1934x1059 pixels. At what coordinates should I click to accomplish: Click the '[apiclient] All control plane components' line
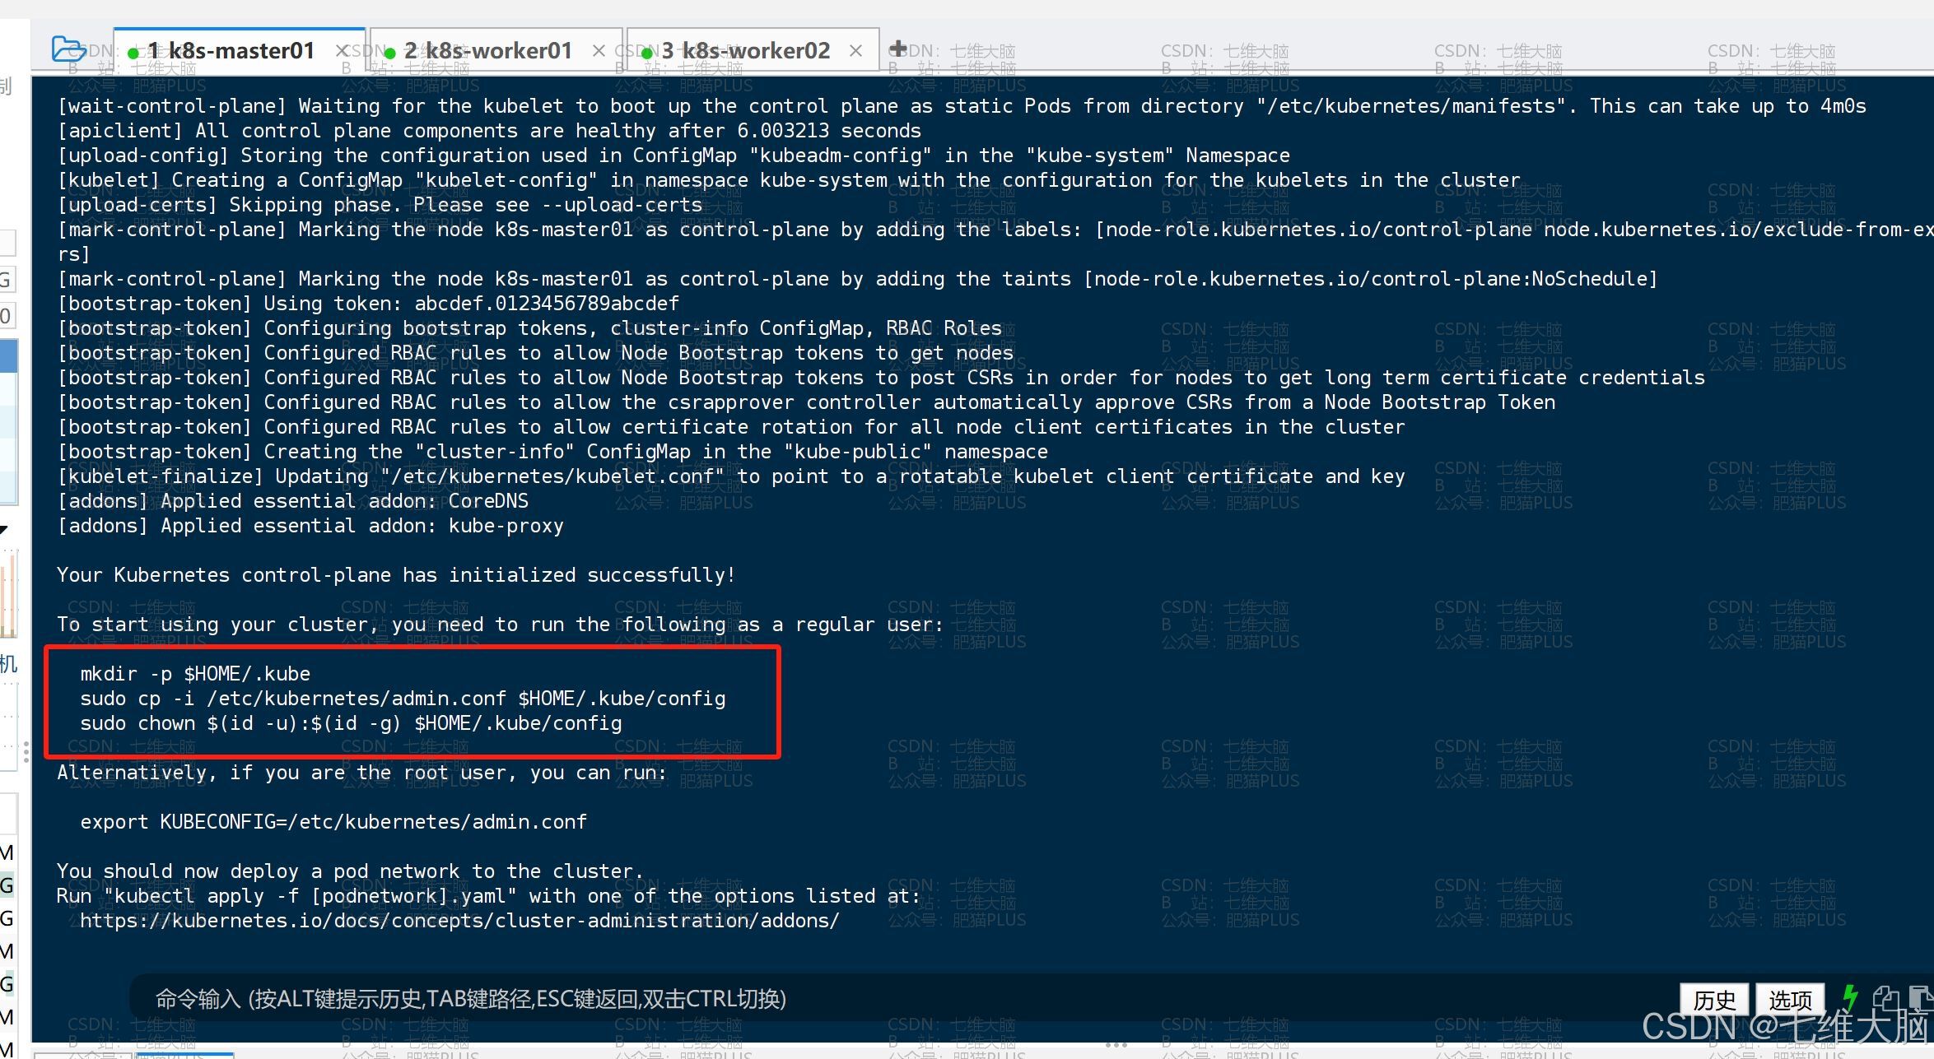(x=489, y=131)
